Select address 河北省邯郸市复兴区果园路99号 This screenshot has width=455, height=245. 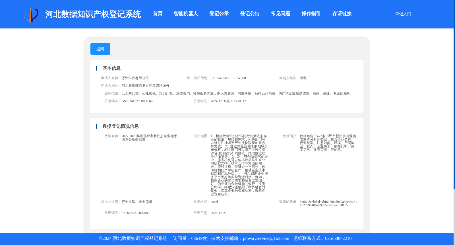tap(145, 86)
